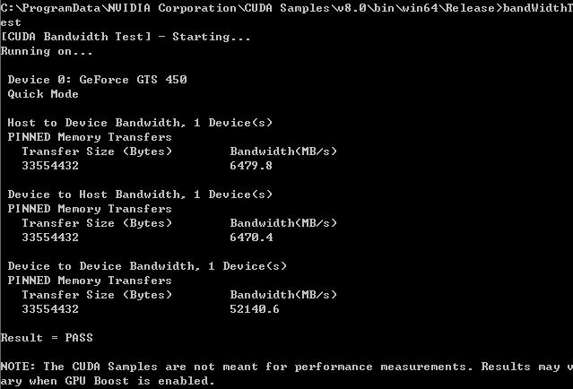Image resolution: width=573 pixels, height=389 pixels.
Task: Click the GPU Boost is enabled text
Action: click(140, 381)
